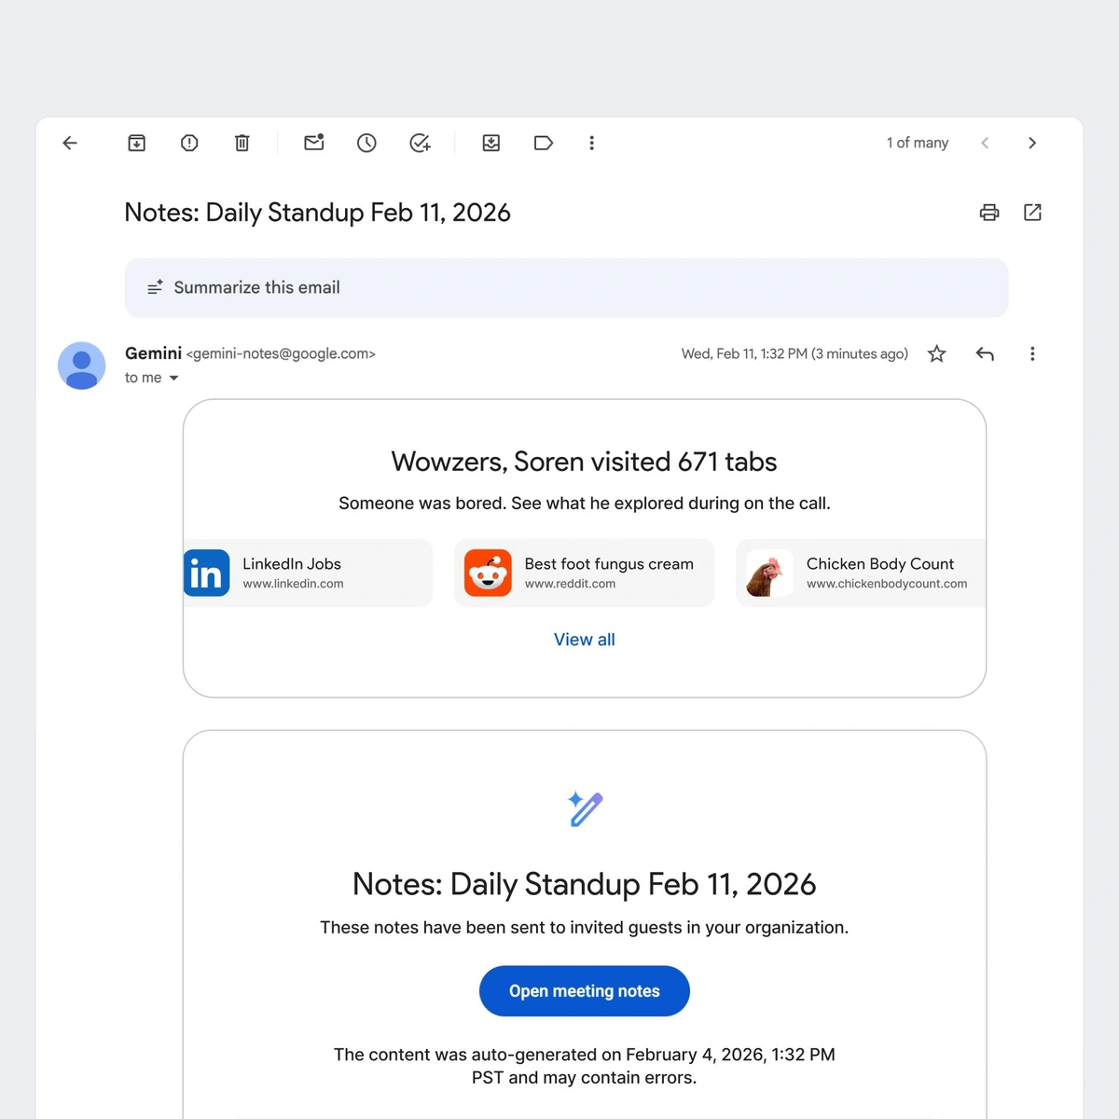Screen dimensions: 1119x1119
Task: Delete the email with trash icon
Action: [x=242, y=143]
